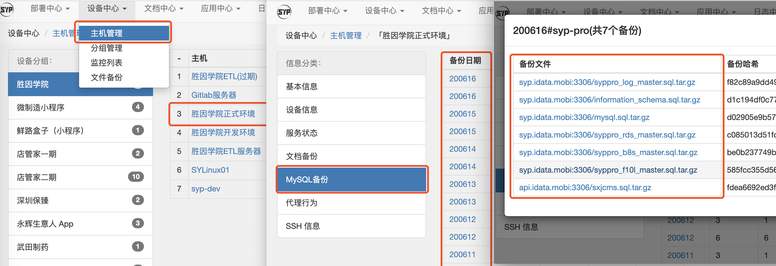Select 基本信息 info category
This screenshot has width=776, height=266.
[x=352, y=86]
